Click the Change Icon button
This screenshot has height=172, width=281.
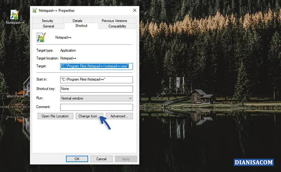[89, 116]
